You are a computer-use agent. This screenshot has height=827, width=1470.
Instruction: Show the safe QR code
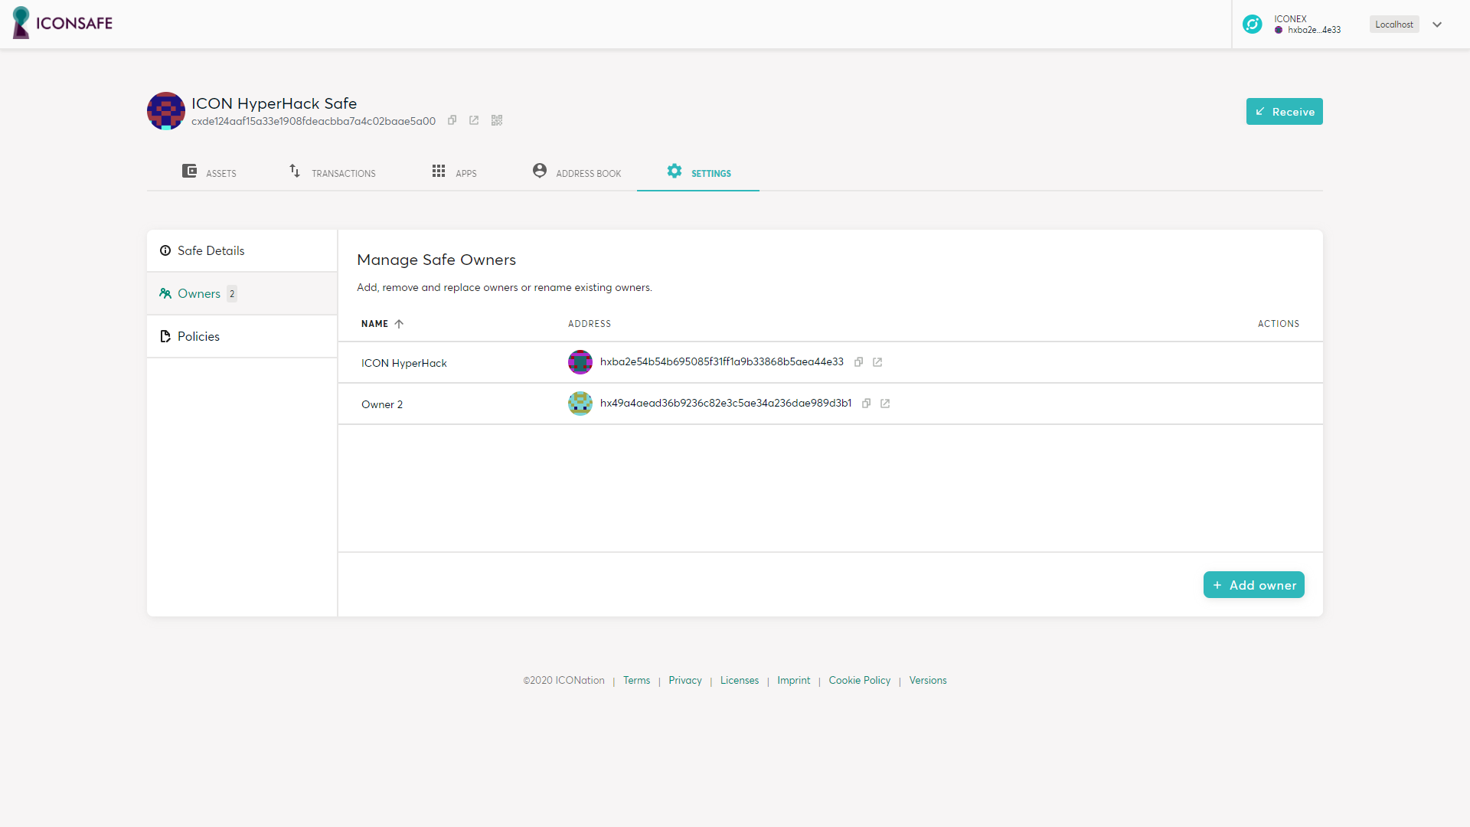coord(497,120)
